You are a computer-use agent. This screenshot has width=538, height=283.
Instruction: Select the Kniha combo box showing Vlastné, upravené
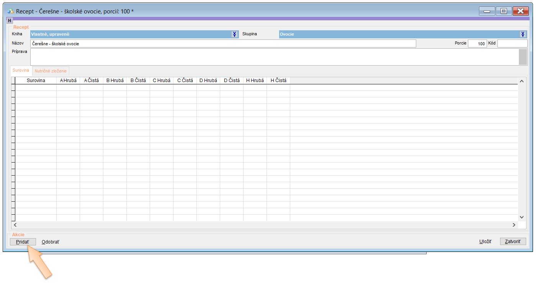pyautogui.click(x=131, y=34)
